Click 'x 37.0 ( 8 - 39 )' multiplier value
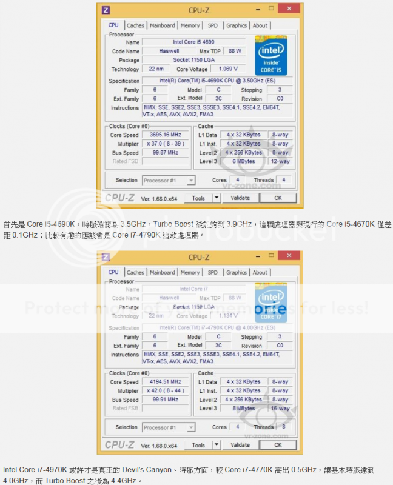This screenshot has width=393, height=485. click(166, 144)
